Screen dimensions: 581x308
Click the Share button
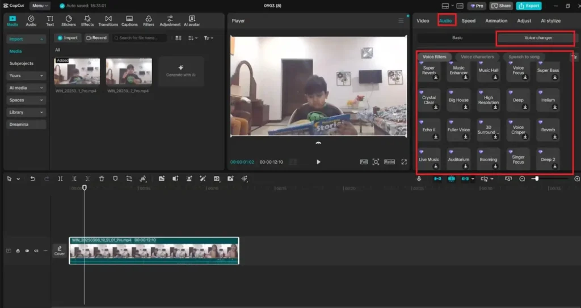501,6
